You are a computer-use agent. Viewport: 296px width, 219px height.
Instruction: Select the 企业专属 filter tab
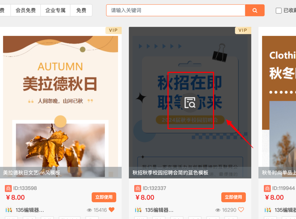(x=55, y=10)
